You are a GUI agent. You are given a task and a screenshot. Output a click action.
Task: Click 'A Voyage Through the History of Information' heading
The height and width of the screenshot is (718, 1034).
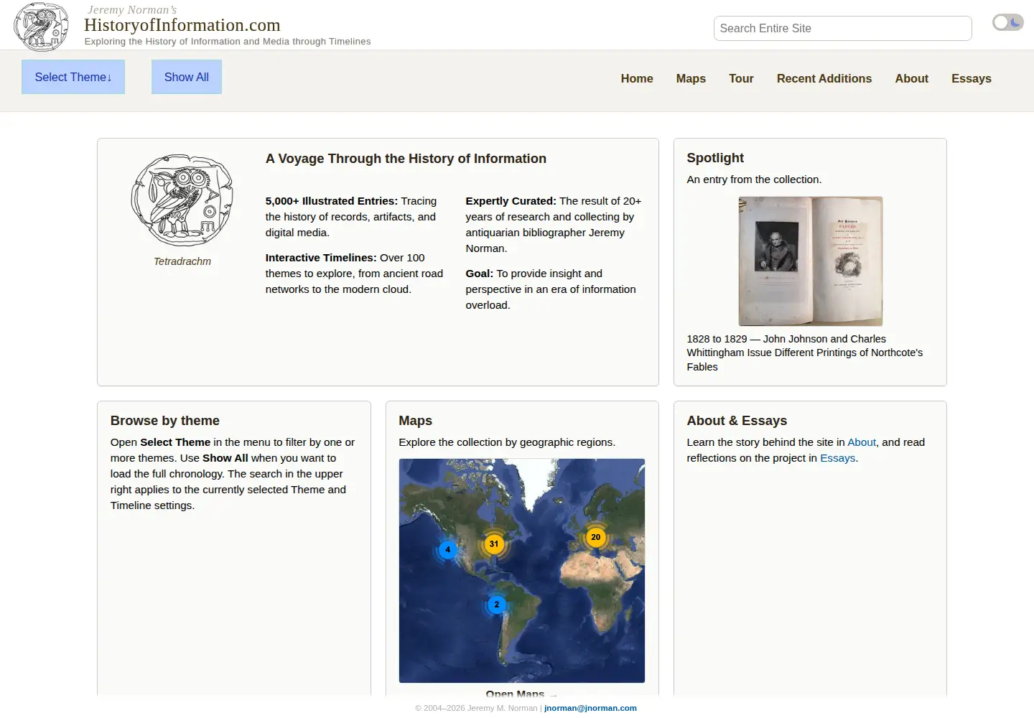pyautogui.click(x=406, y=159)
